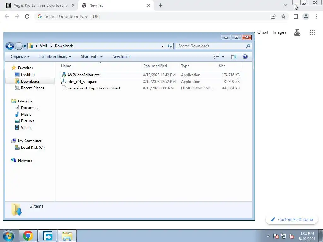Image resolution: width=323 pixels, height=242 pixels.
Task: Reload the Chrome page
Action: point(27,16)
